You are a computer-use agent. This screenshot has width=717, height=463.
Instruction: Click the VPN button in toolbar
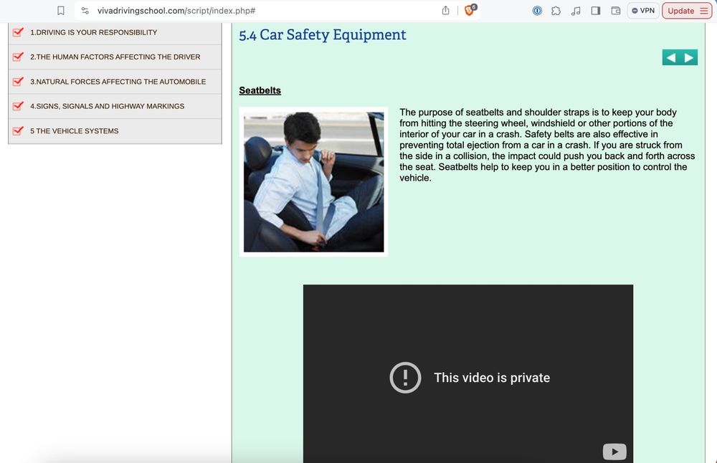pos(642,11)
